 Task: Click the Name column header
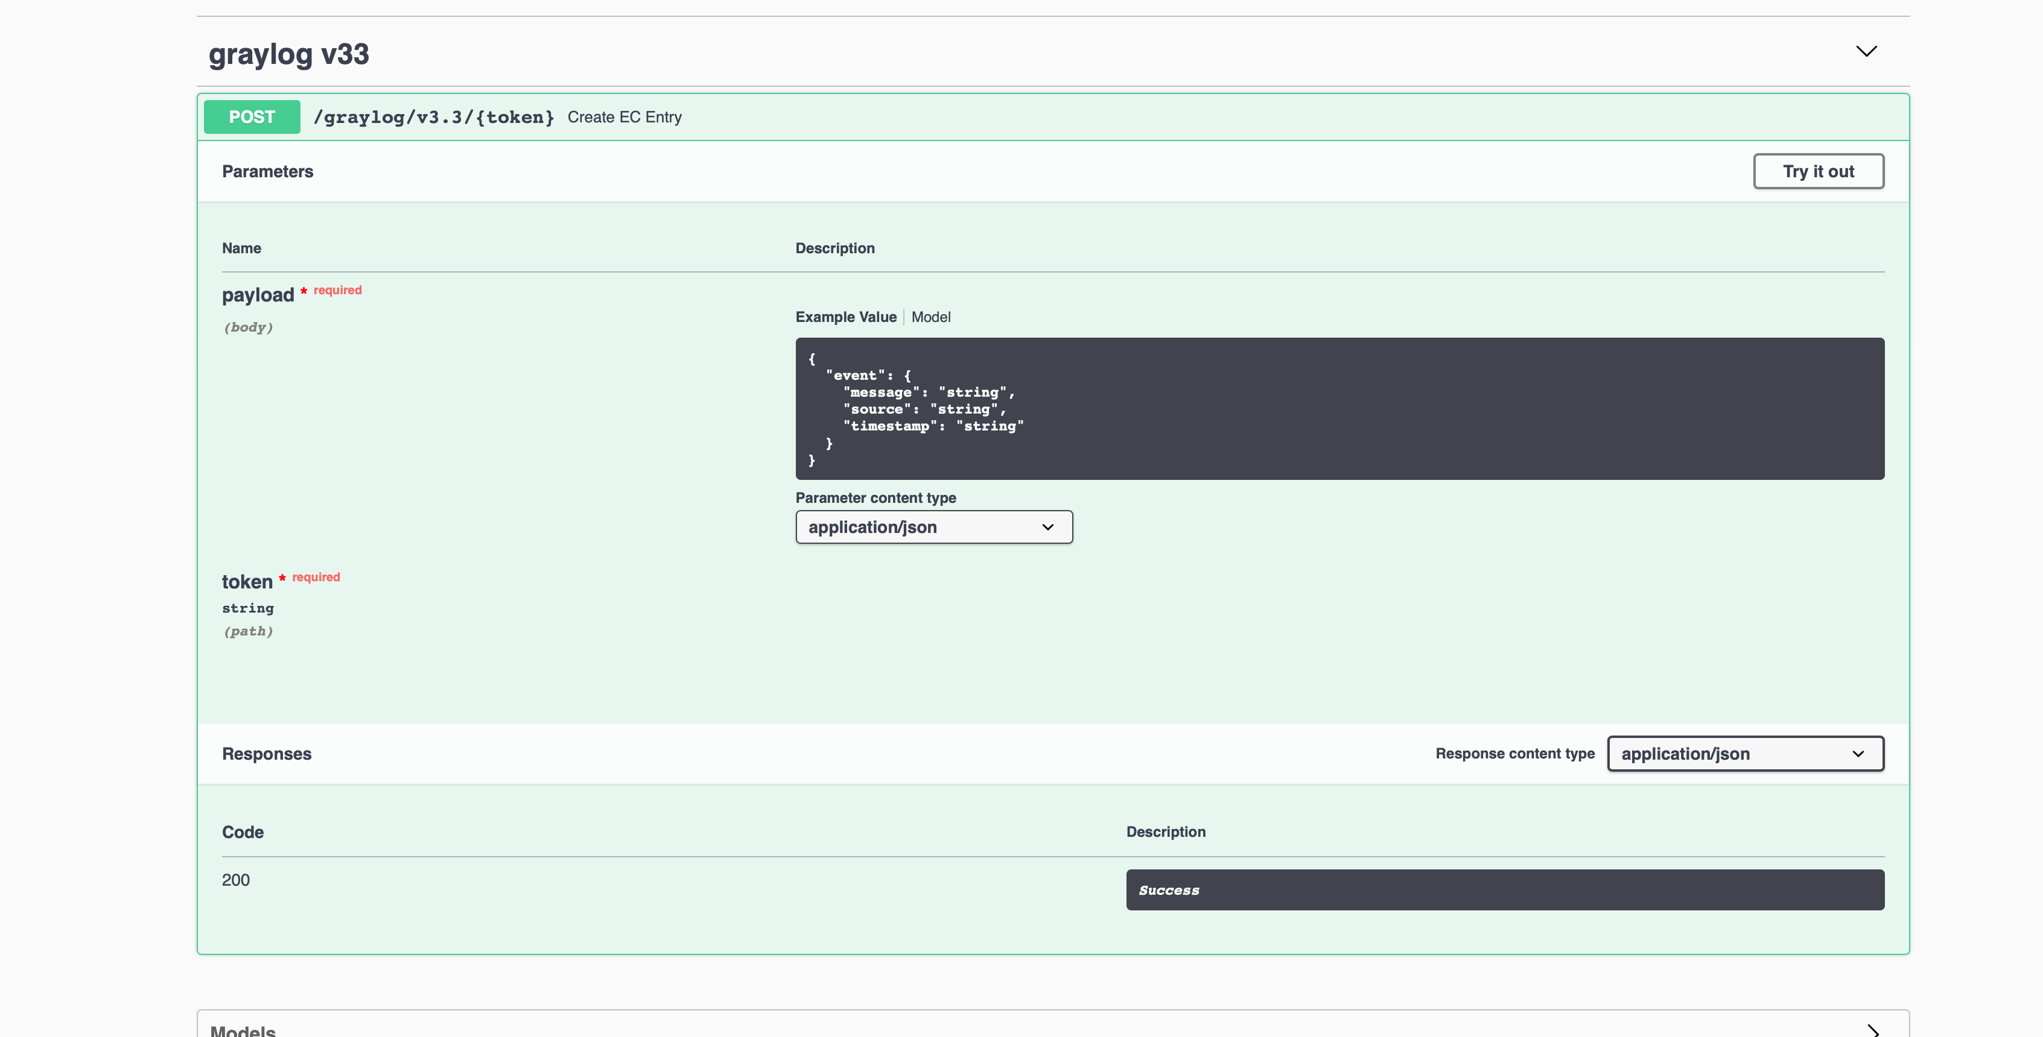(x=241, y=248)
